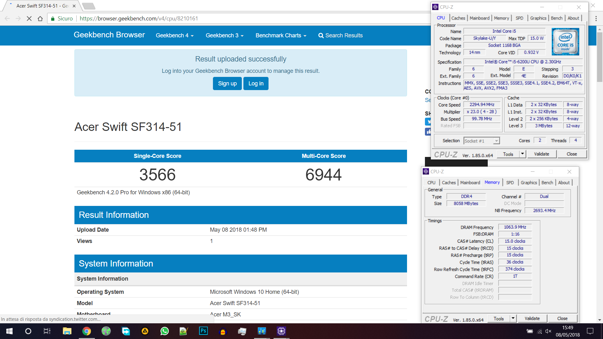This screenshot has width=603, height=339.
Task: Open the Action Center notifications icon
Action: (590, 331)
